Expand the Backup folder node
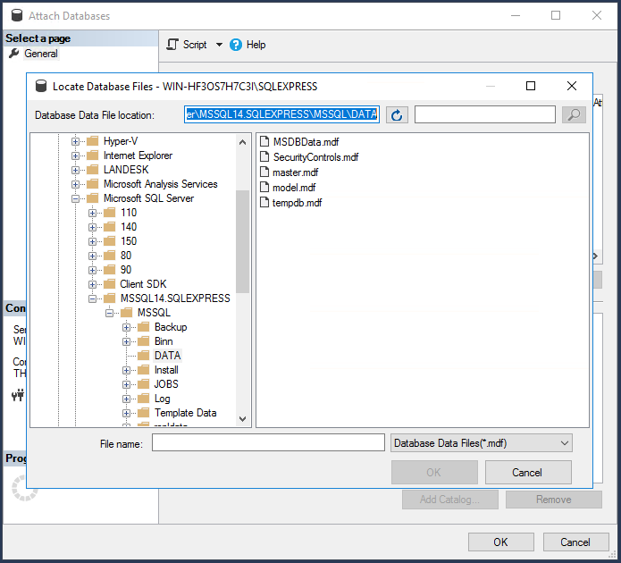Image resolution: width=621 pixels, height=563 pixels. pos(126,327)
